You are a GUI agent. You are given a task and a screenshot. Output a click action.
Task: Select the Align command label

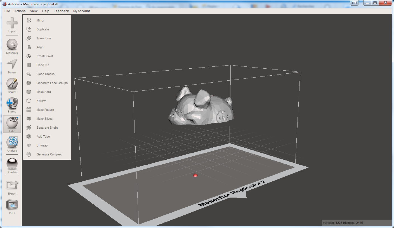[40, 47]
